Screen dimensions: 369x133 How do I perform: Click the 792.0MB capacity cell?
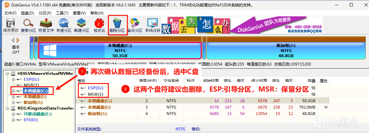306,107
